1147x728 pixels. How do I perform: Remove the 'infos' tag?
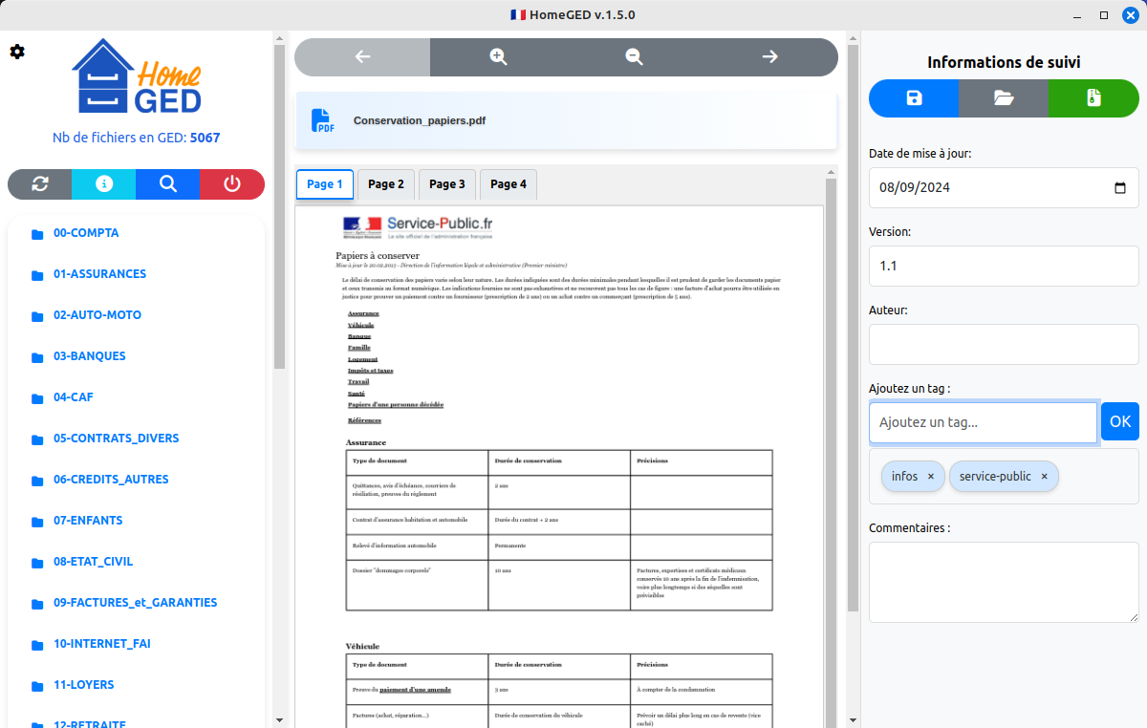pos(931,477)
